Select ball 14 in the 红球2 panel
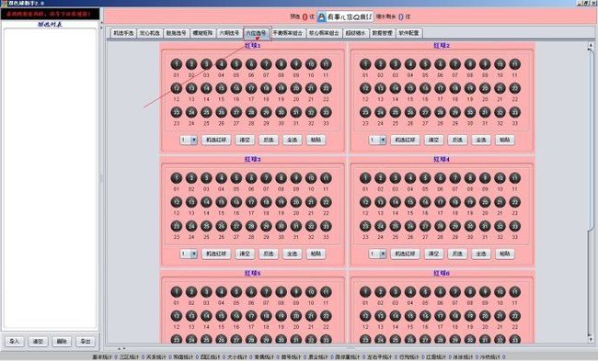The width and height of the screenshot is (598, 361). tap(395, 88)
